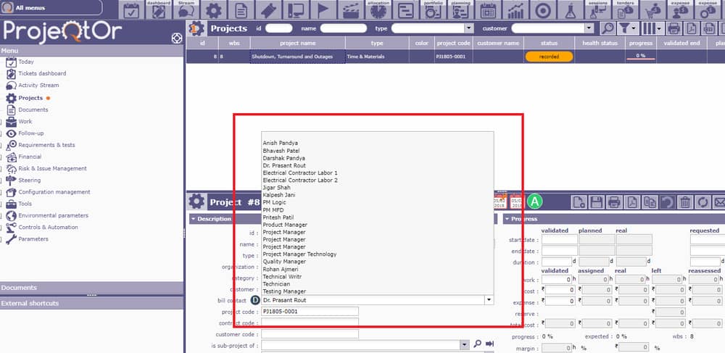Export the project list to PDF
This screenshot has width=725, height=353.
point(691,28)
